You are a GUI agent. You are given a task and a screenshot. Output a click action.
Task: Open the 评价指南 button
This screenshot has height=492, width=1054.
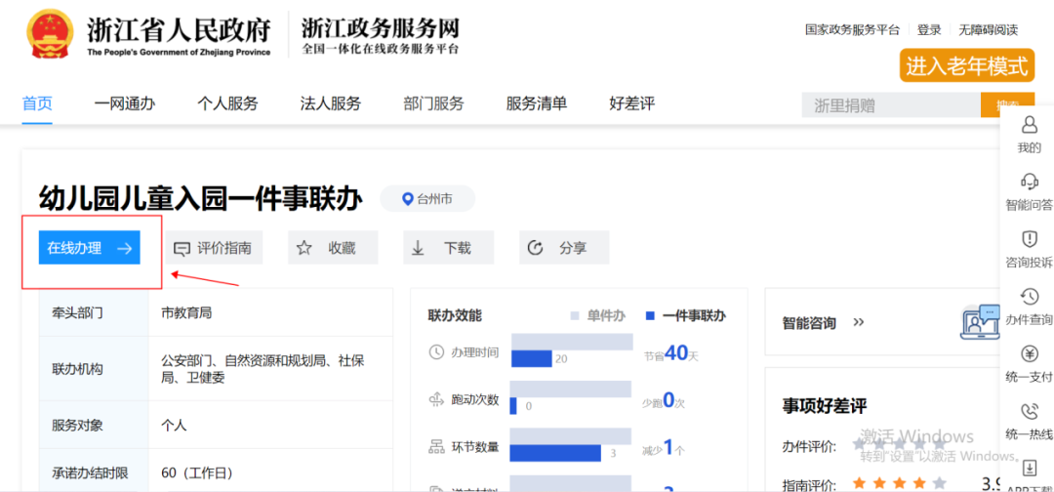pyautogui.click(x=212, y=248)
